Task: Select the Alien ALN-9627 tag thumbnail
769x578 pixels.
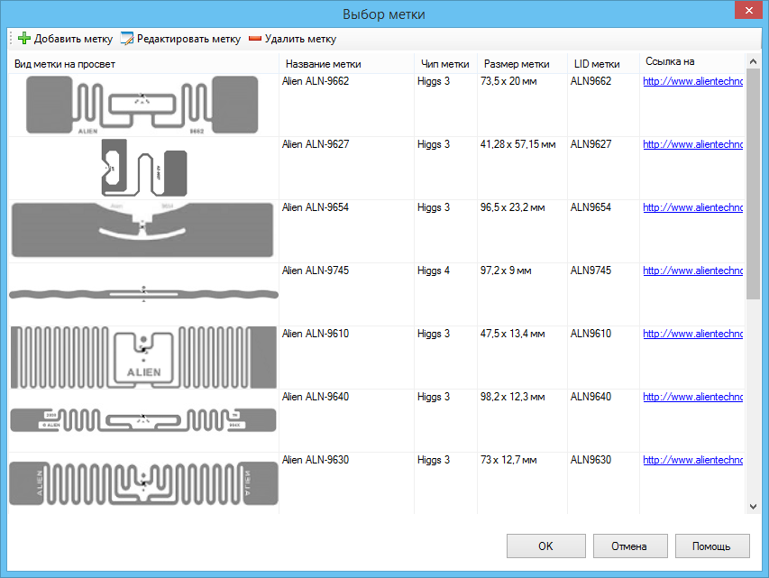Action: tap(143, 168)
